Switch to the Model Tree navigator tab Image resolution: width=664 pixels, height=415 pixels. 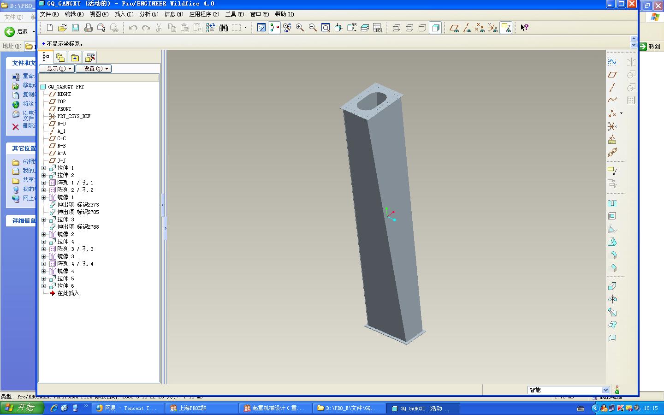46,57
